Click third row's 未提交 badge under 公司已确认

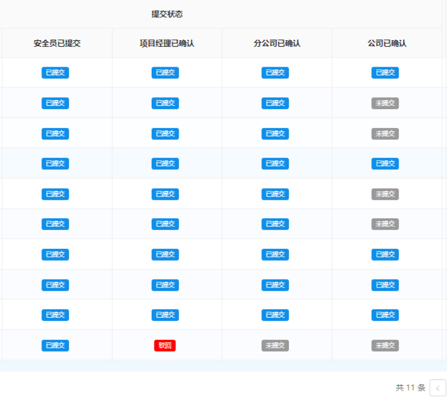tap(385, 133)
